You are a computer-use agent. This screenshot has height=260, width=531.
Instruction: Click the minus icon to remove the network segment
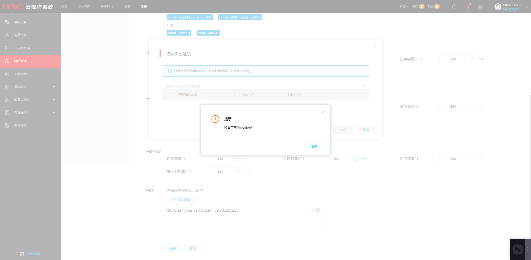pyautogui.click(x=318, y=210)
